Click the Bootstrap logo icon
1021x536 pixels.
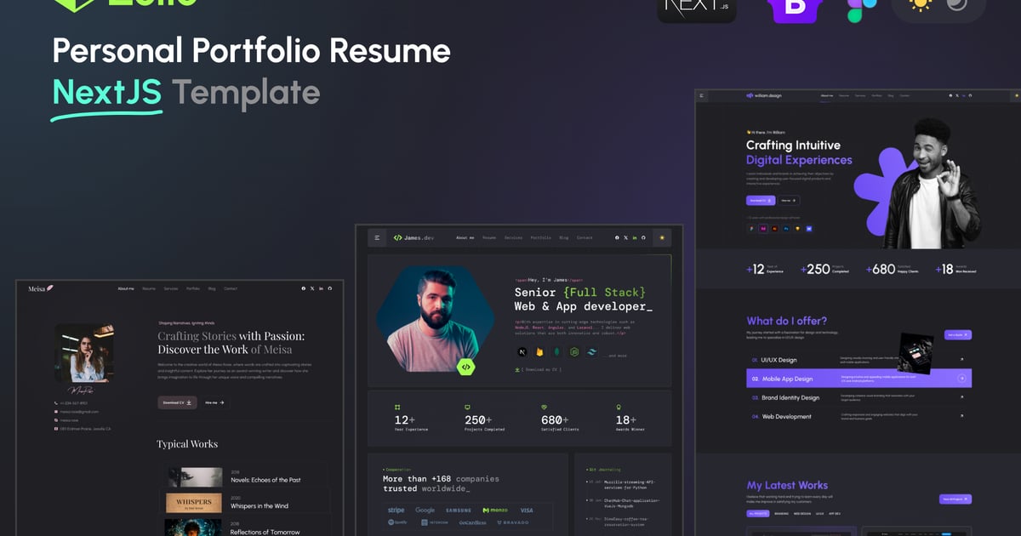[x=796, y=9]
